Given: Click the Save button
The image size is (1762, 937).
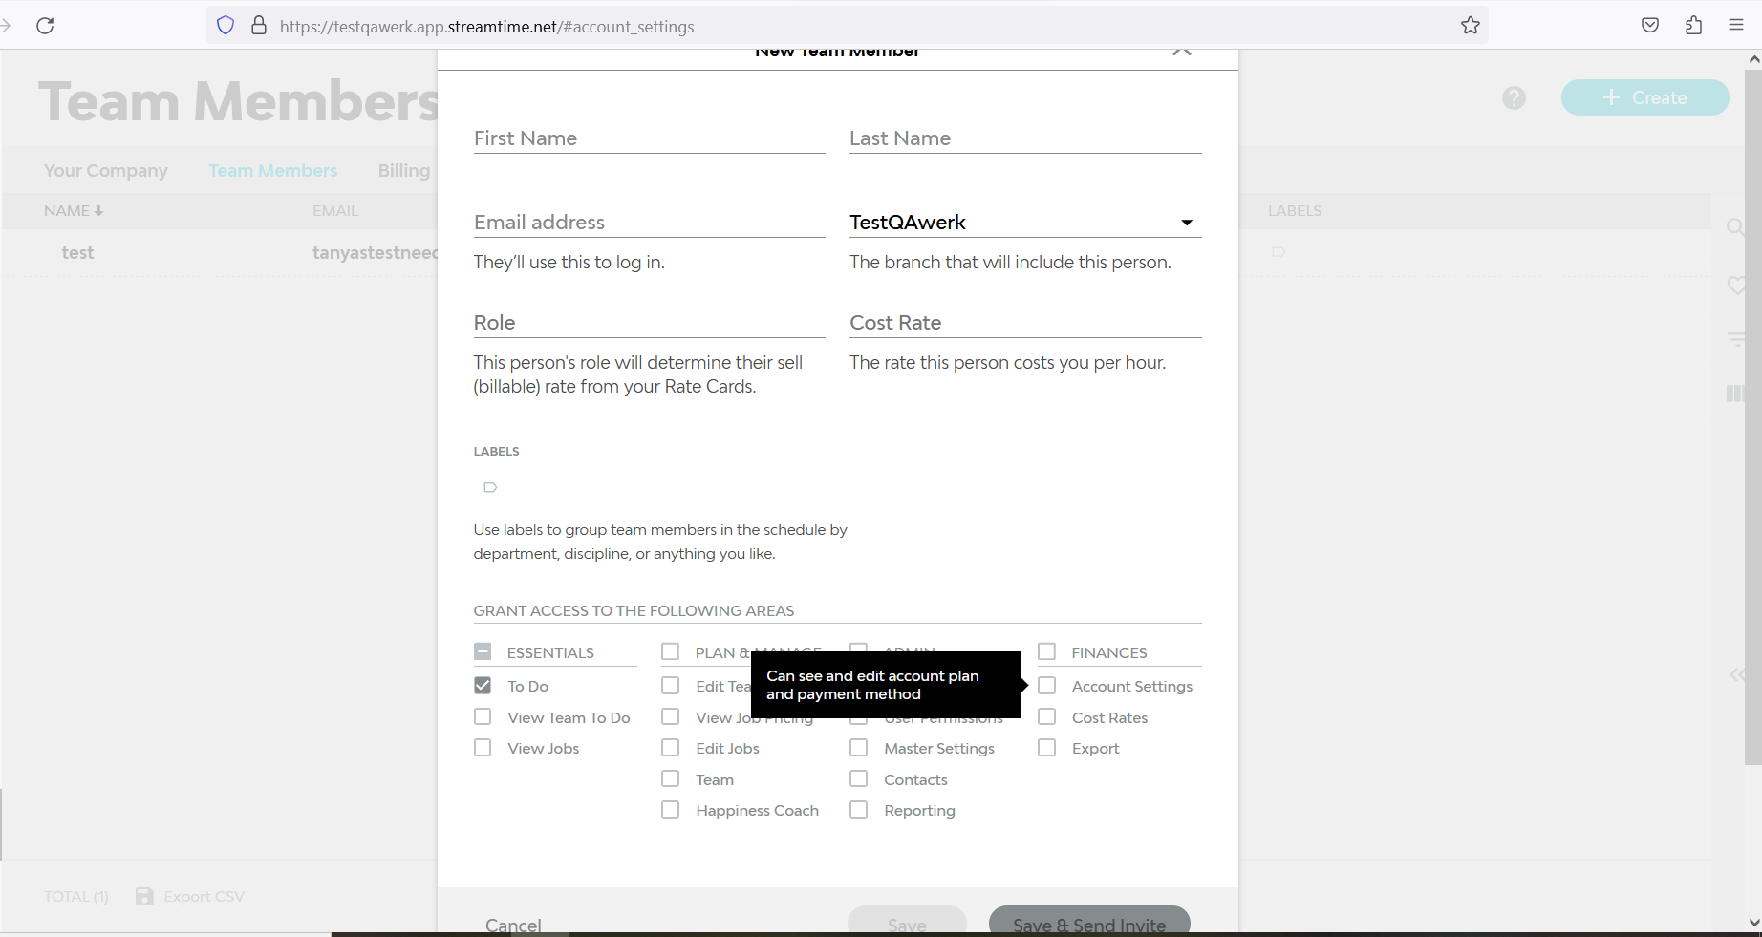Looking at the screenshot, I should pyautogui.click(x=907, y=921).
